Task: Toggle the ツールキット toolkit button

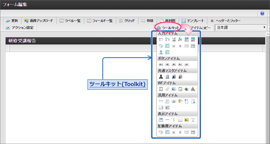Action: [x=168, y=28]
